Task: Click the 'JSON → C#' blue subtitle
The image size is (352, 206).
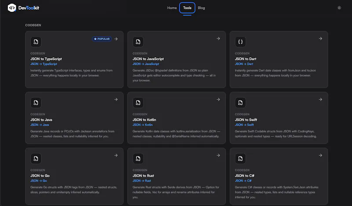Action: pyautogui.click(x=243, y=181)
